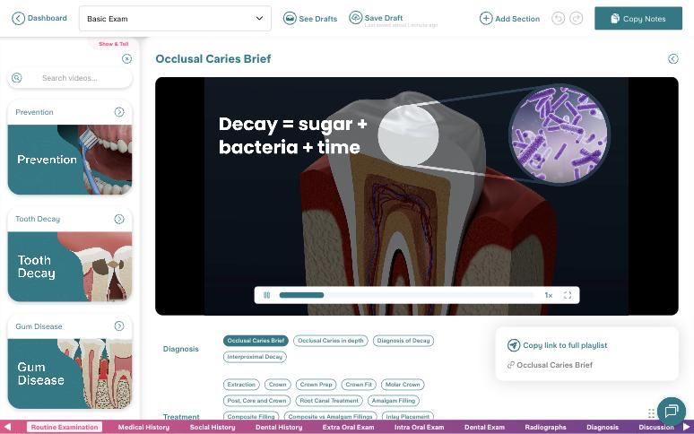Save the current draft

click(x=377, y=18)
